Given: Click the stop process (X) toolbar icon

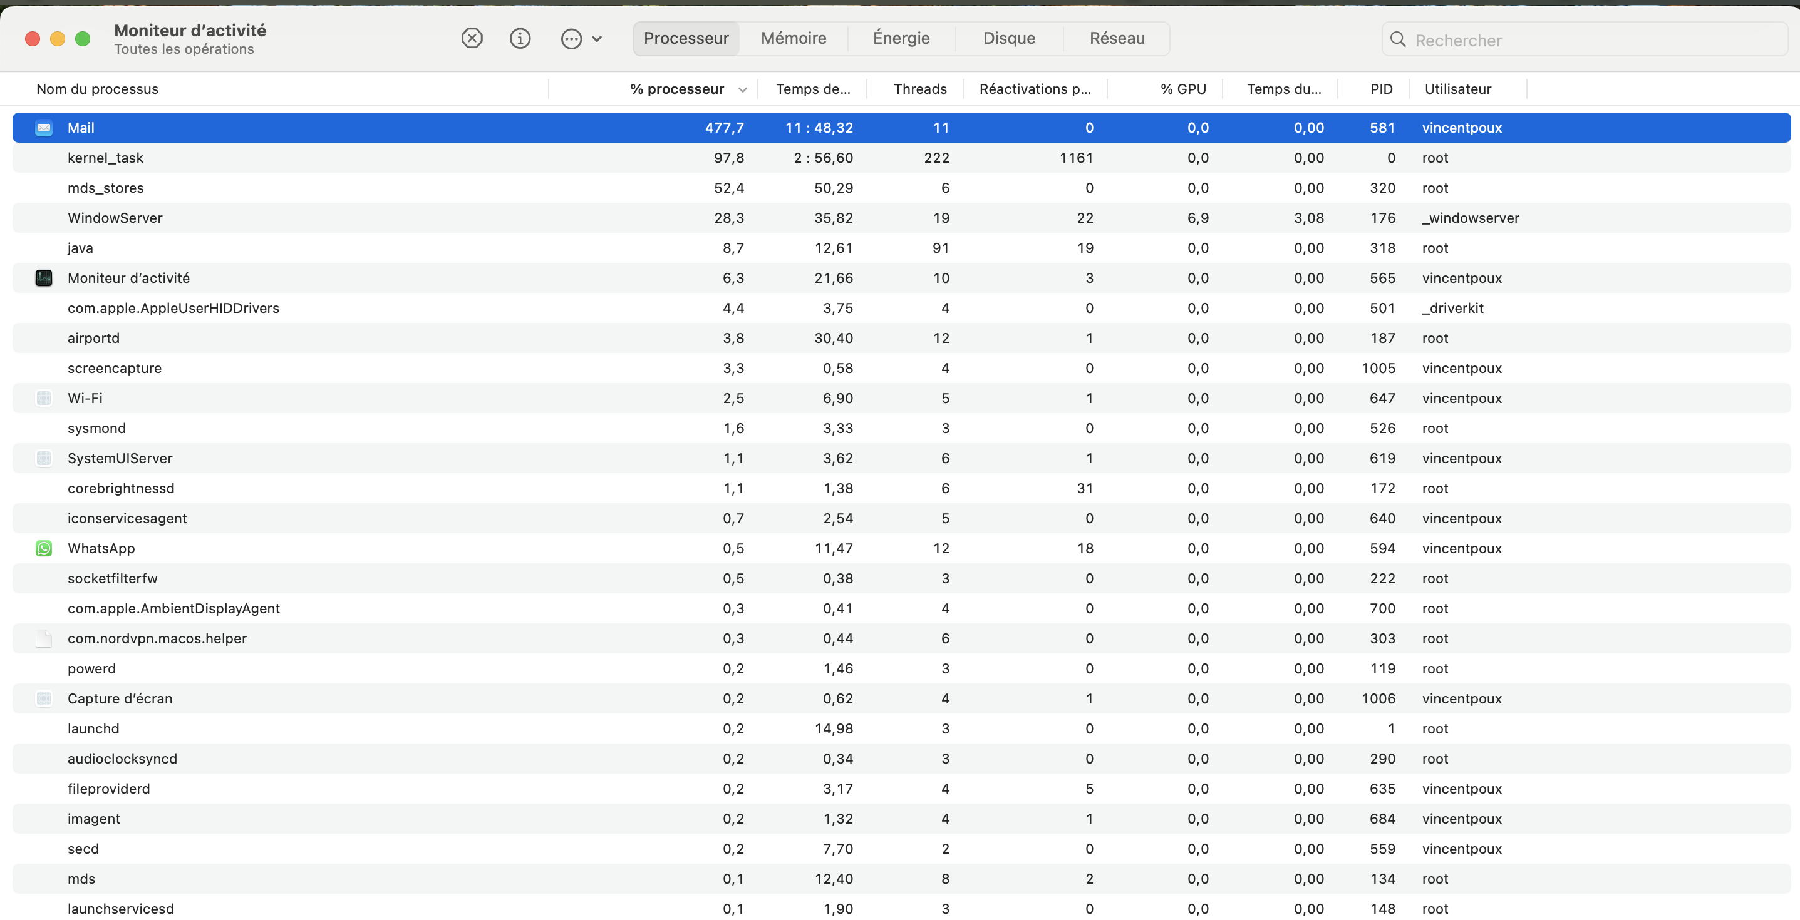Looking at the screenshot, I should 472,38.
